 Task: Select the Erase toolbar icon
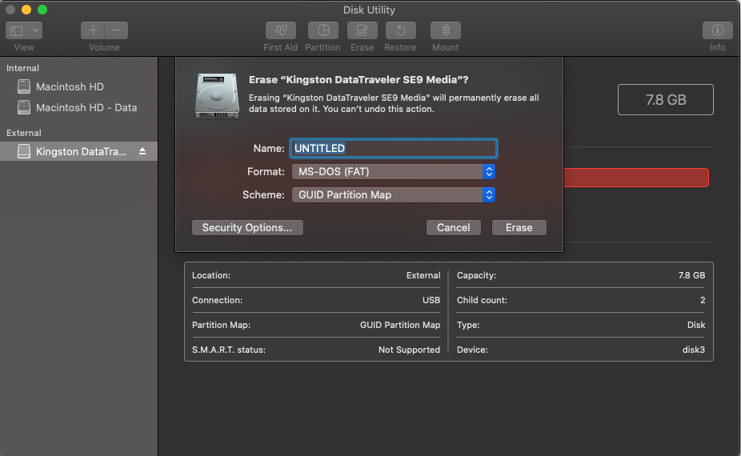click(x=362, y=30)
